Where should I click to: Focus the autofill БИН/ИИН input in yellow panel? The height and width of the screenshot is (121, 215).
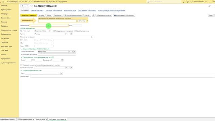(x=57, y=21)
